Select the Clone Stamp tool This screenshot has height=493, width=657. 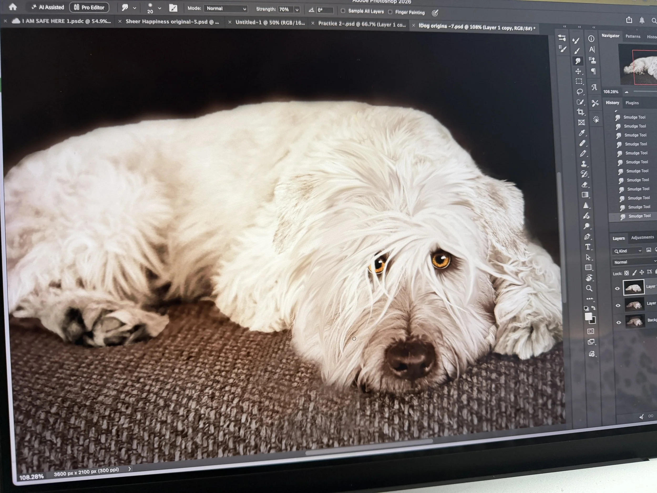584,164
